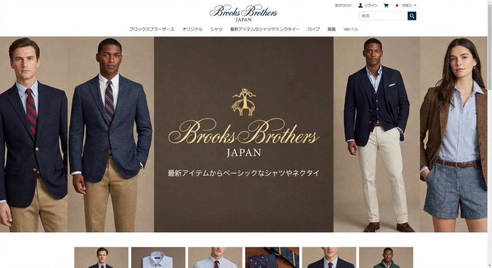The image size is (492, 268).
Task: Open the white dress shirt product thumbnail
Action: (x=158, y=257)
